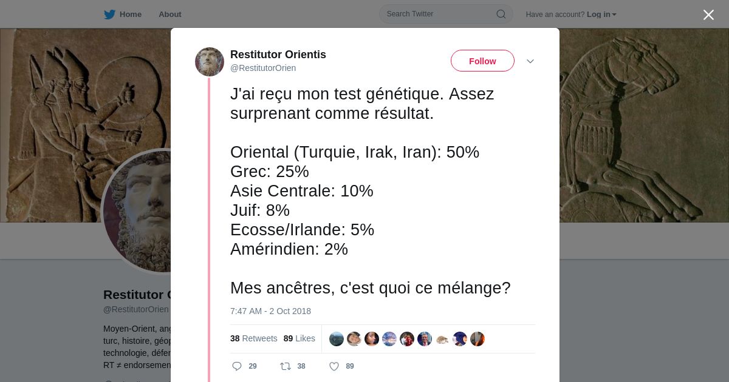The height and width of the screenshot is (382, 729).
Task: Click the Search Twitter field
Action: point(437,14)
